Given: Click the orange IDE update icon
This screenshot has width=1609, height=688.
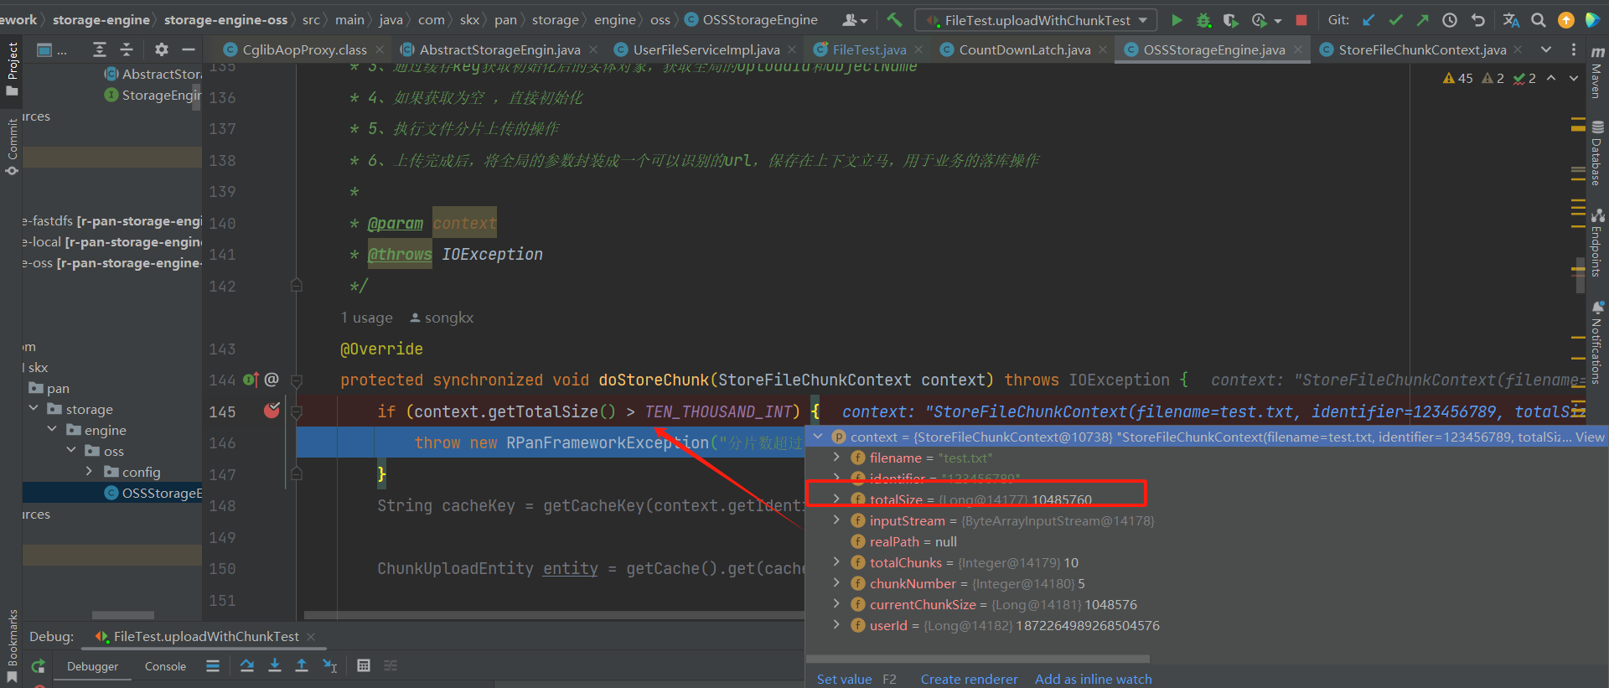Looking at the screenshot, I should tap(1565, 20).
